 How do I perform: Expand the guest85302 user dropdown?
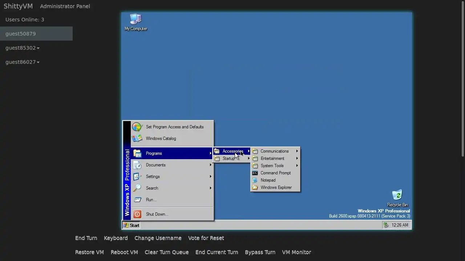38,48
